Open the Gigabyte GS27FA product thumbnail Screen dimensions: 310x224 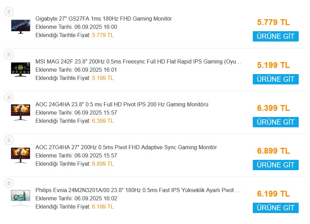pos(21,26)
